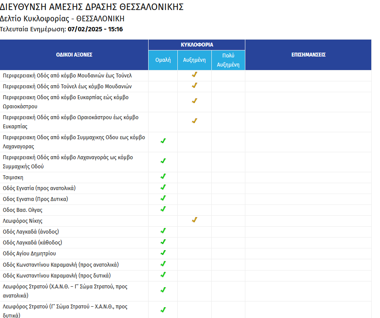Image resolution: width=380 pixels, height=318 pixels.
Task: Click the ΚΥΚΛΟΦΟΡΙΑ group header
Action: (197, 45)
